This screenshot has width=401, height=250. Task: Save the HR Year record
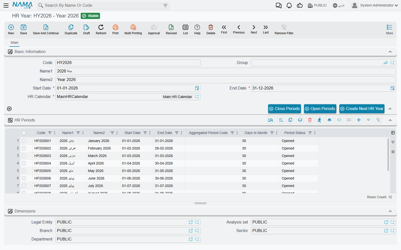pyautogui.click(x=24, y=29)
